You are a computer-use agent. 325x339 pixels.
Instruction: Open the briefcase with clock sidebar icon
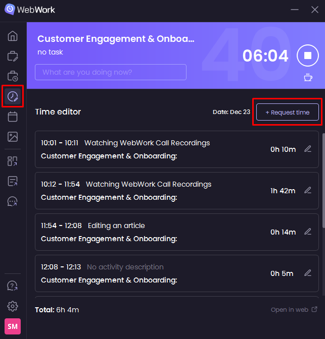[13, 76]
